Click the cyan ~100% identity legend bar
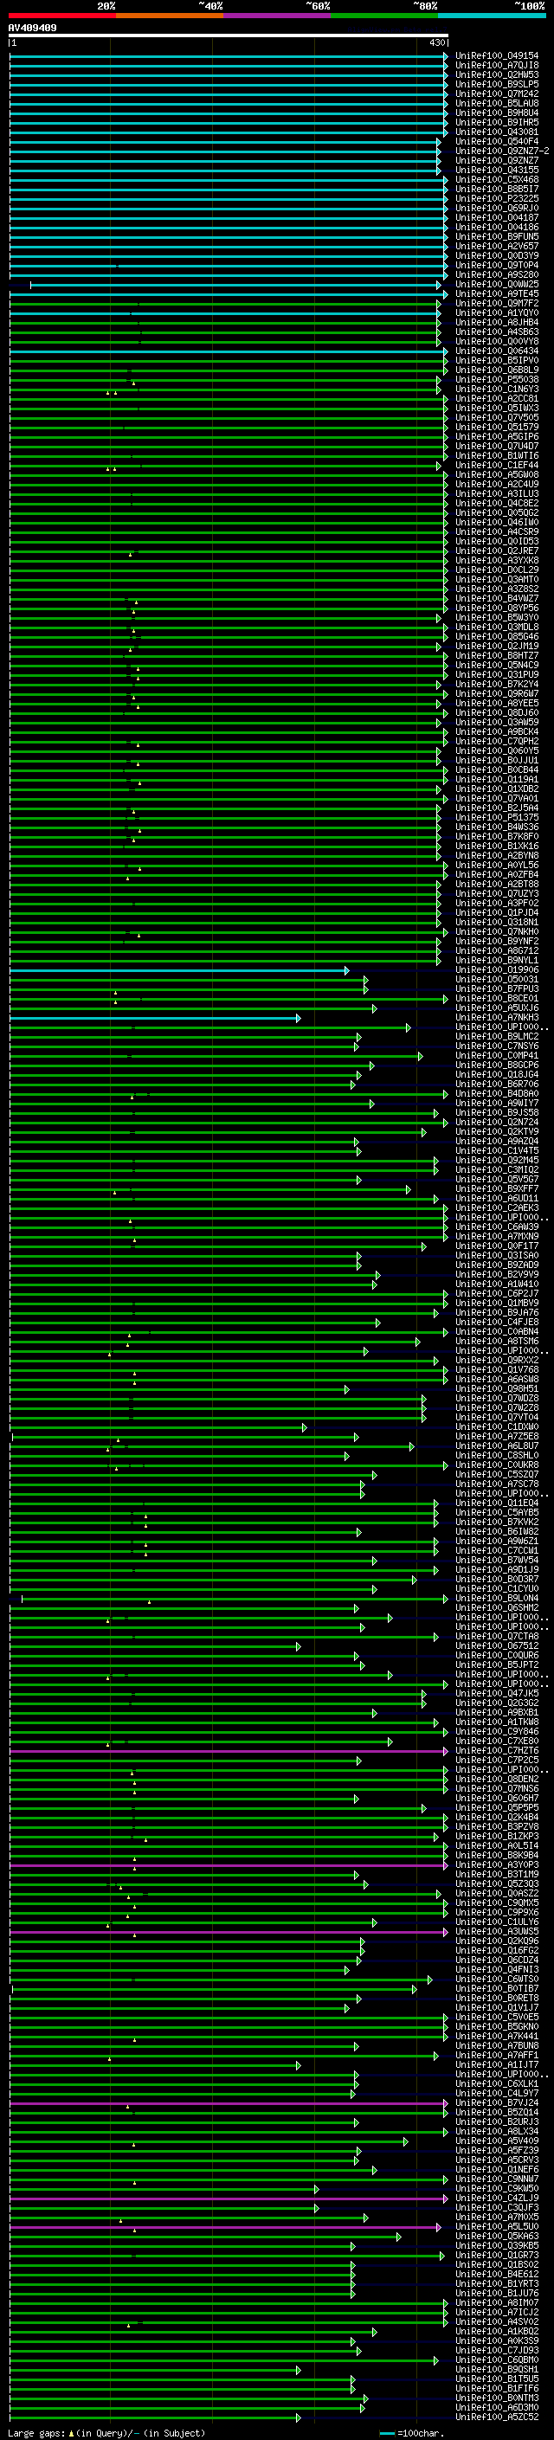The image size is (554, 2440). point(492,16)
